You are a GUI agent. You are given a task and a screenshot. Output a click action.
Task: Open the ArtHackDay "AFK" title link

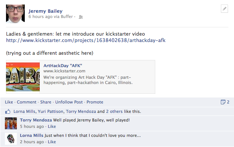coord(63,66)
